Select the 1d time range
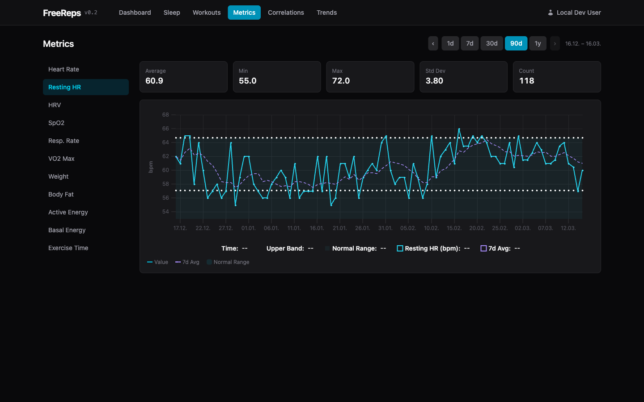644x402 pixels. 450,43
